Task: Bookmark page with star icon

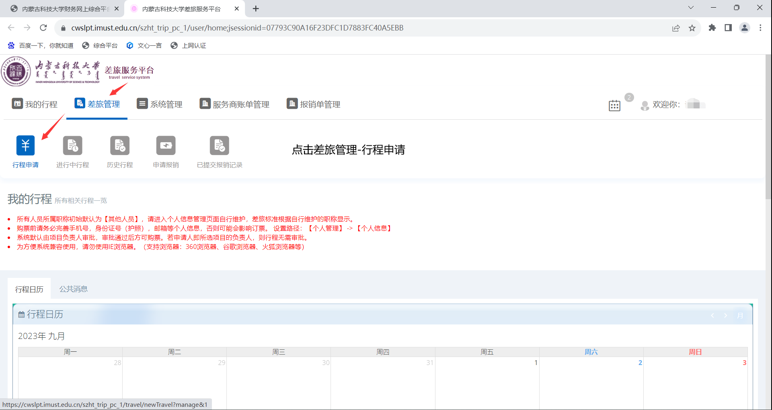Action: click(x=692, y=28)
